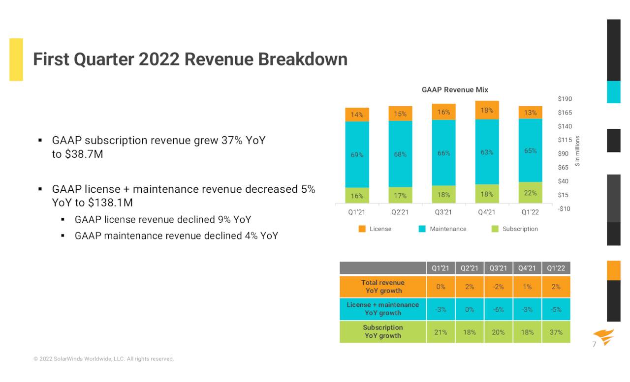Click the 37% subscription growth table cell
This screenshot has width=630, height=382.
tap(556, 332)
